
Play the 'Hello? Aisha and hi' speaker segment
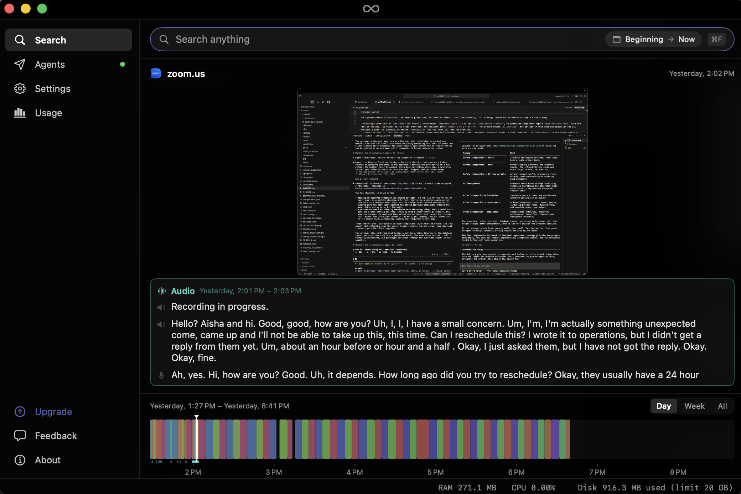pyautogui.click(x=161, y=324)
